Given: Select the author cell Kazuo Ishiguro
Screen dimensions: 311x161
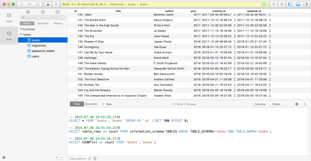Looking at the screenshot, I should pos(169,20).
